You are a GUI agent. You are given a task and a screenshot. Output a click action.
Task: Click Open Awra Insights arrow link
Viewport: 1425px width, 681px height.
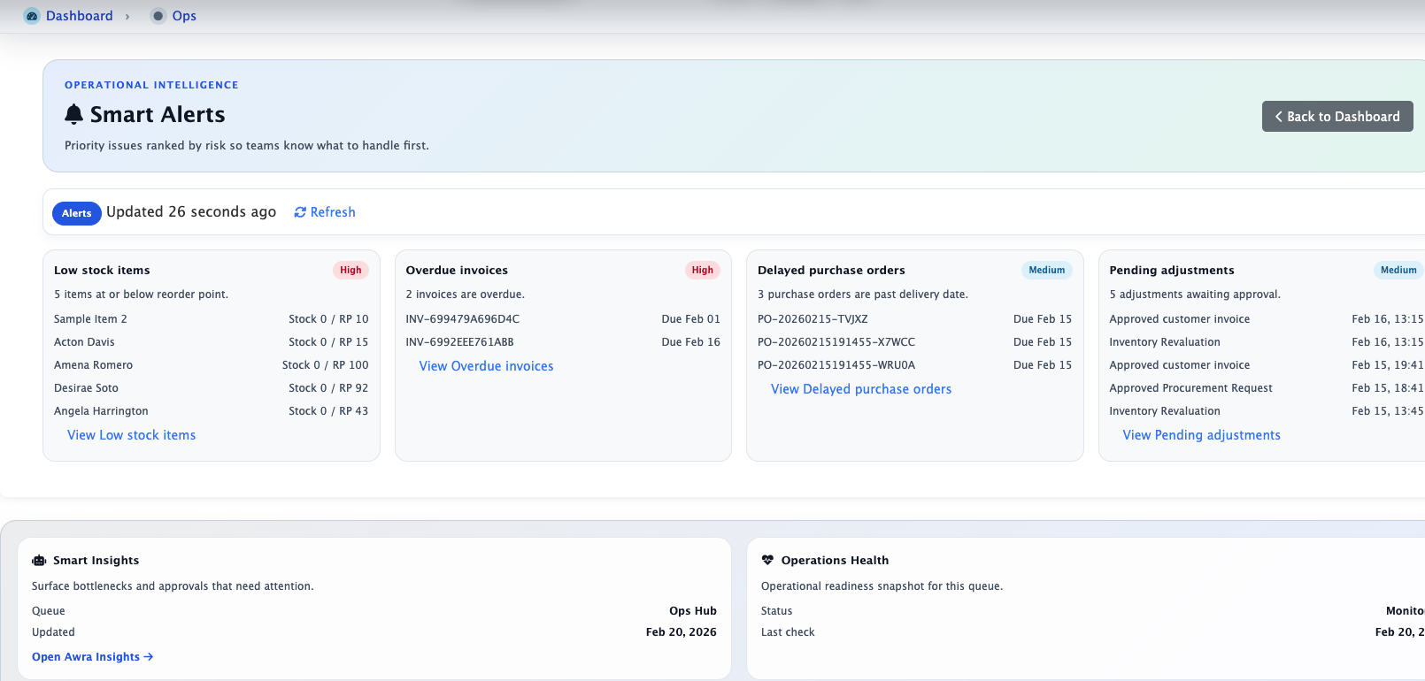(x=92, y=657)
